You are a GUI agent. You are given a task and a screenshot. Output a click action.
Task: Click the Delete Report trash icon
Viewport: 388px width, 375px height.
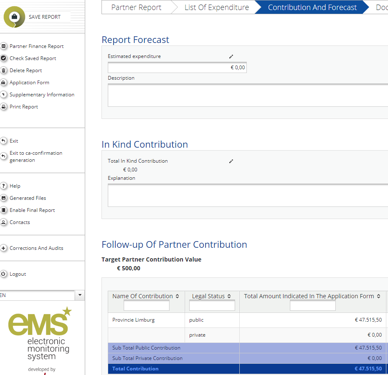point(4,70)
